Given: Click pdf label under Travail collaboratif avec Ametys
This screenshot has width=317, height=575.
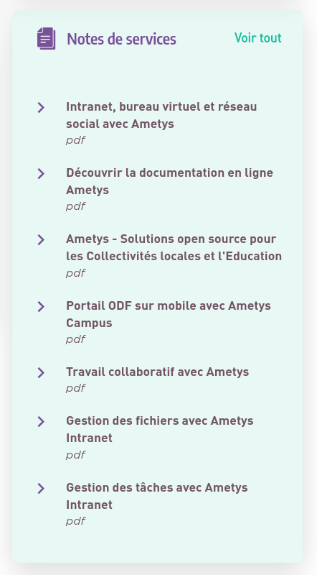Looking at the screenshot, I should [x=75, y=388].
